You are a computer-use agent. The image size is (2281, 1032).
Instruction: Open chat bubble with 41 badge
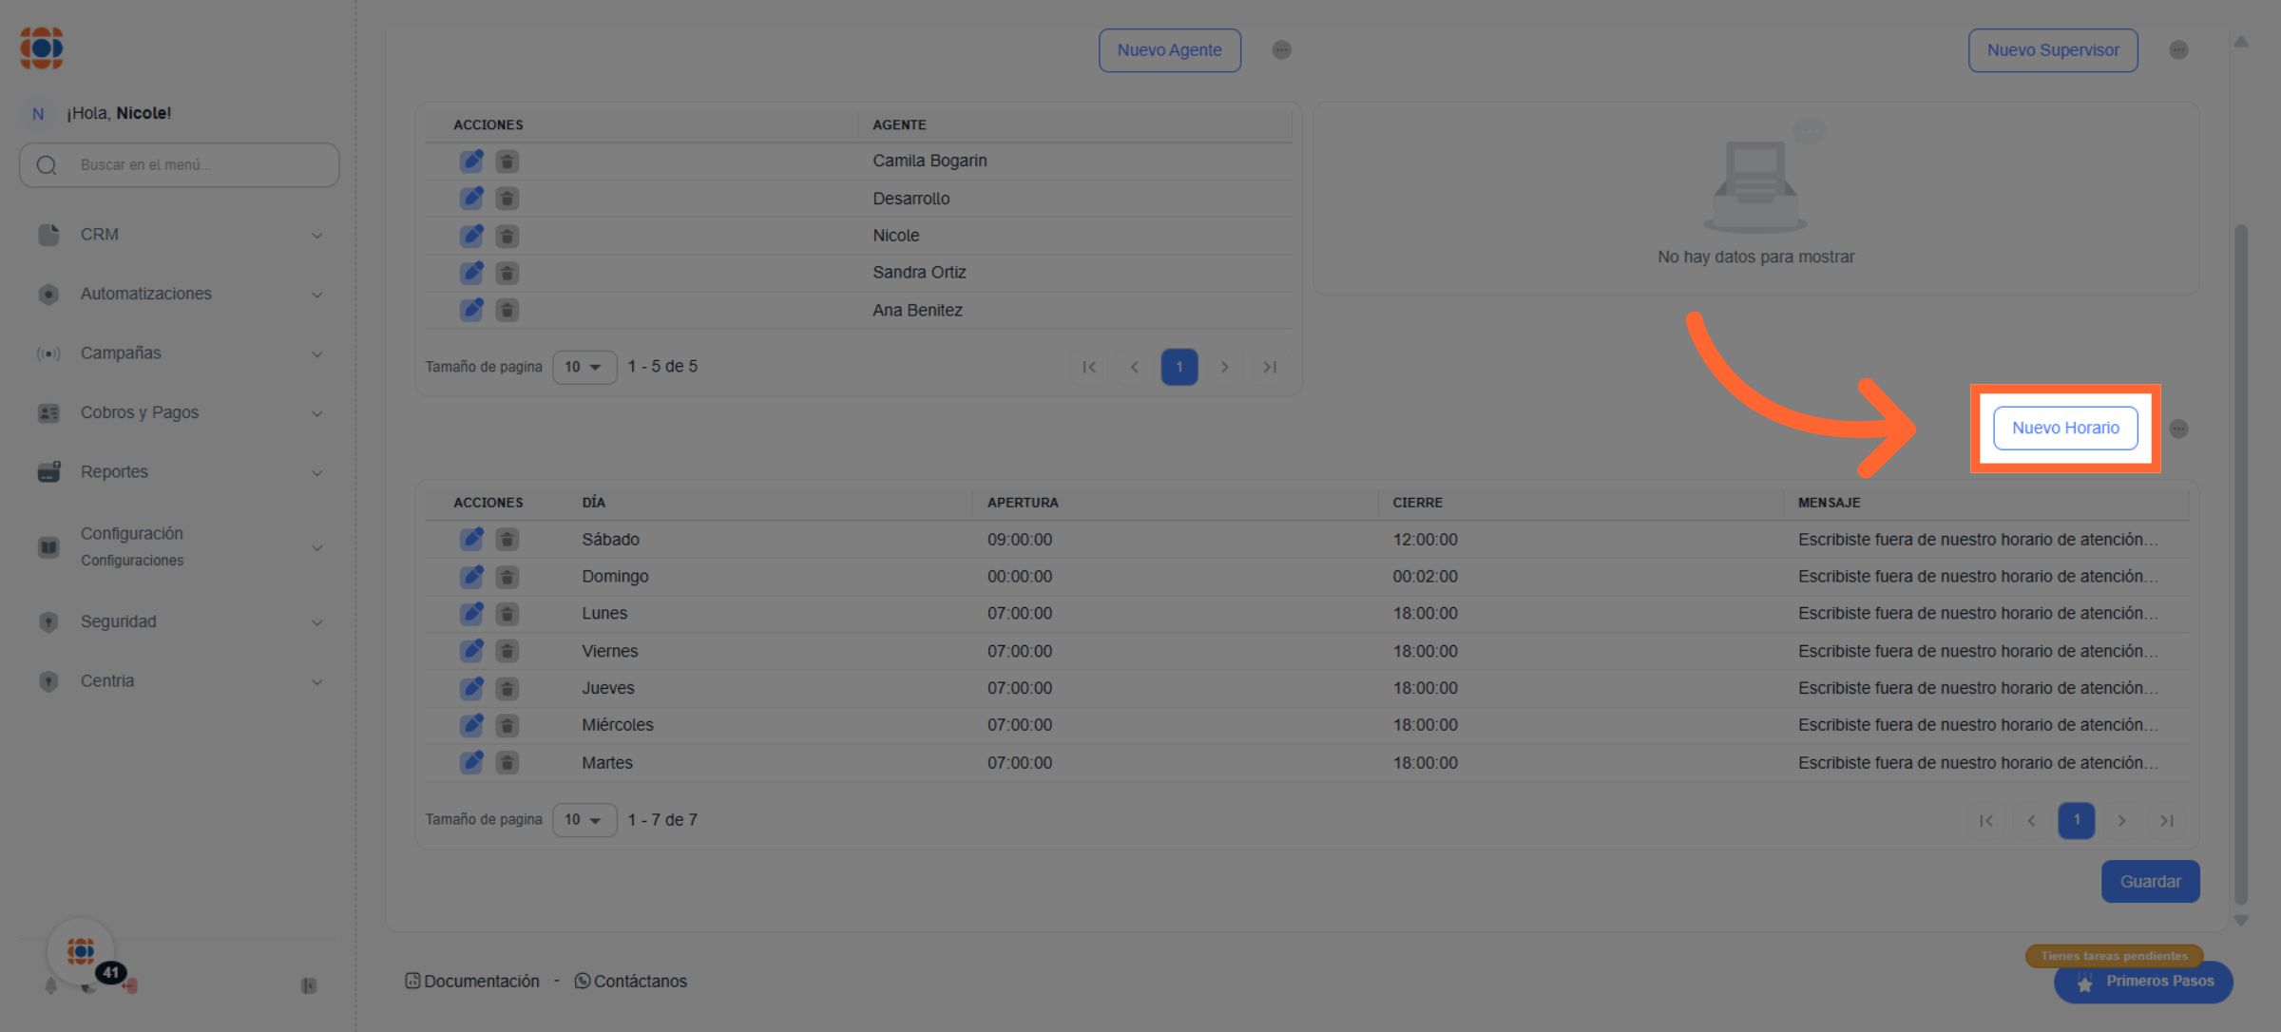82,951
